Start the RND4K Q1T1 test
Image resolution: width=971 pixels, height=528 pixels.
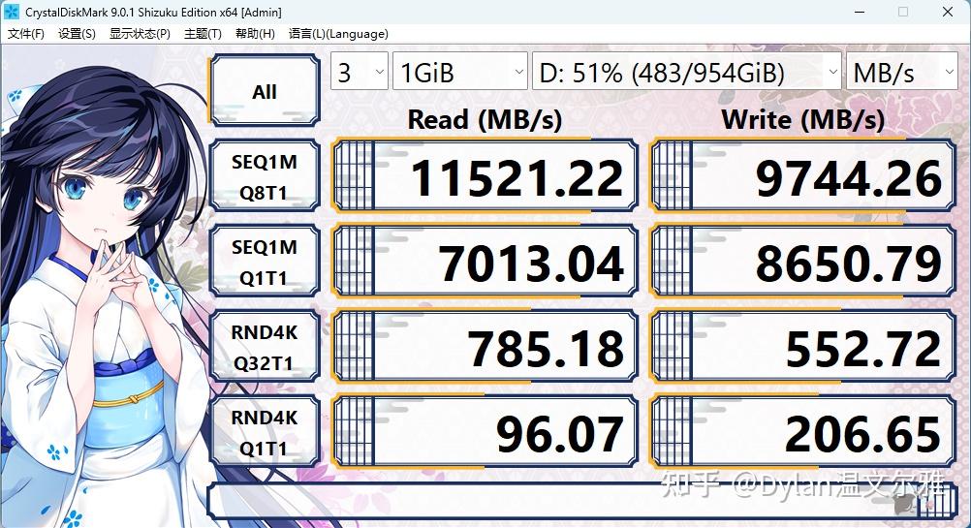pyautogui.click(x=265, y=433)
